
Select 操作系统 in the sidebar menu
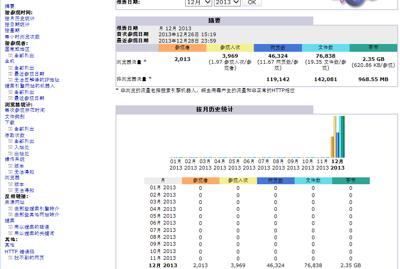coord(15,159)
